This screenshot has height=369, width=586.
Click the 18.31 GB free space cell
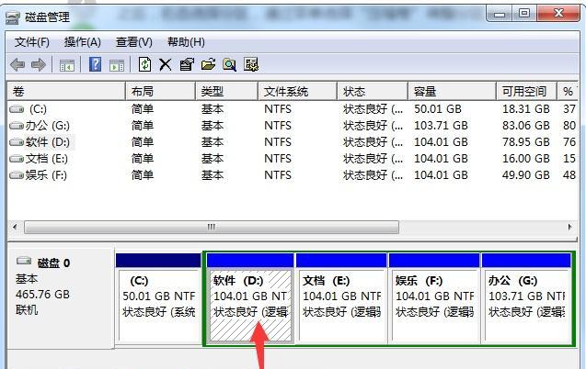[x=526, y=109]
